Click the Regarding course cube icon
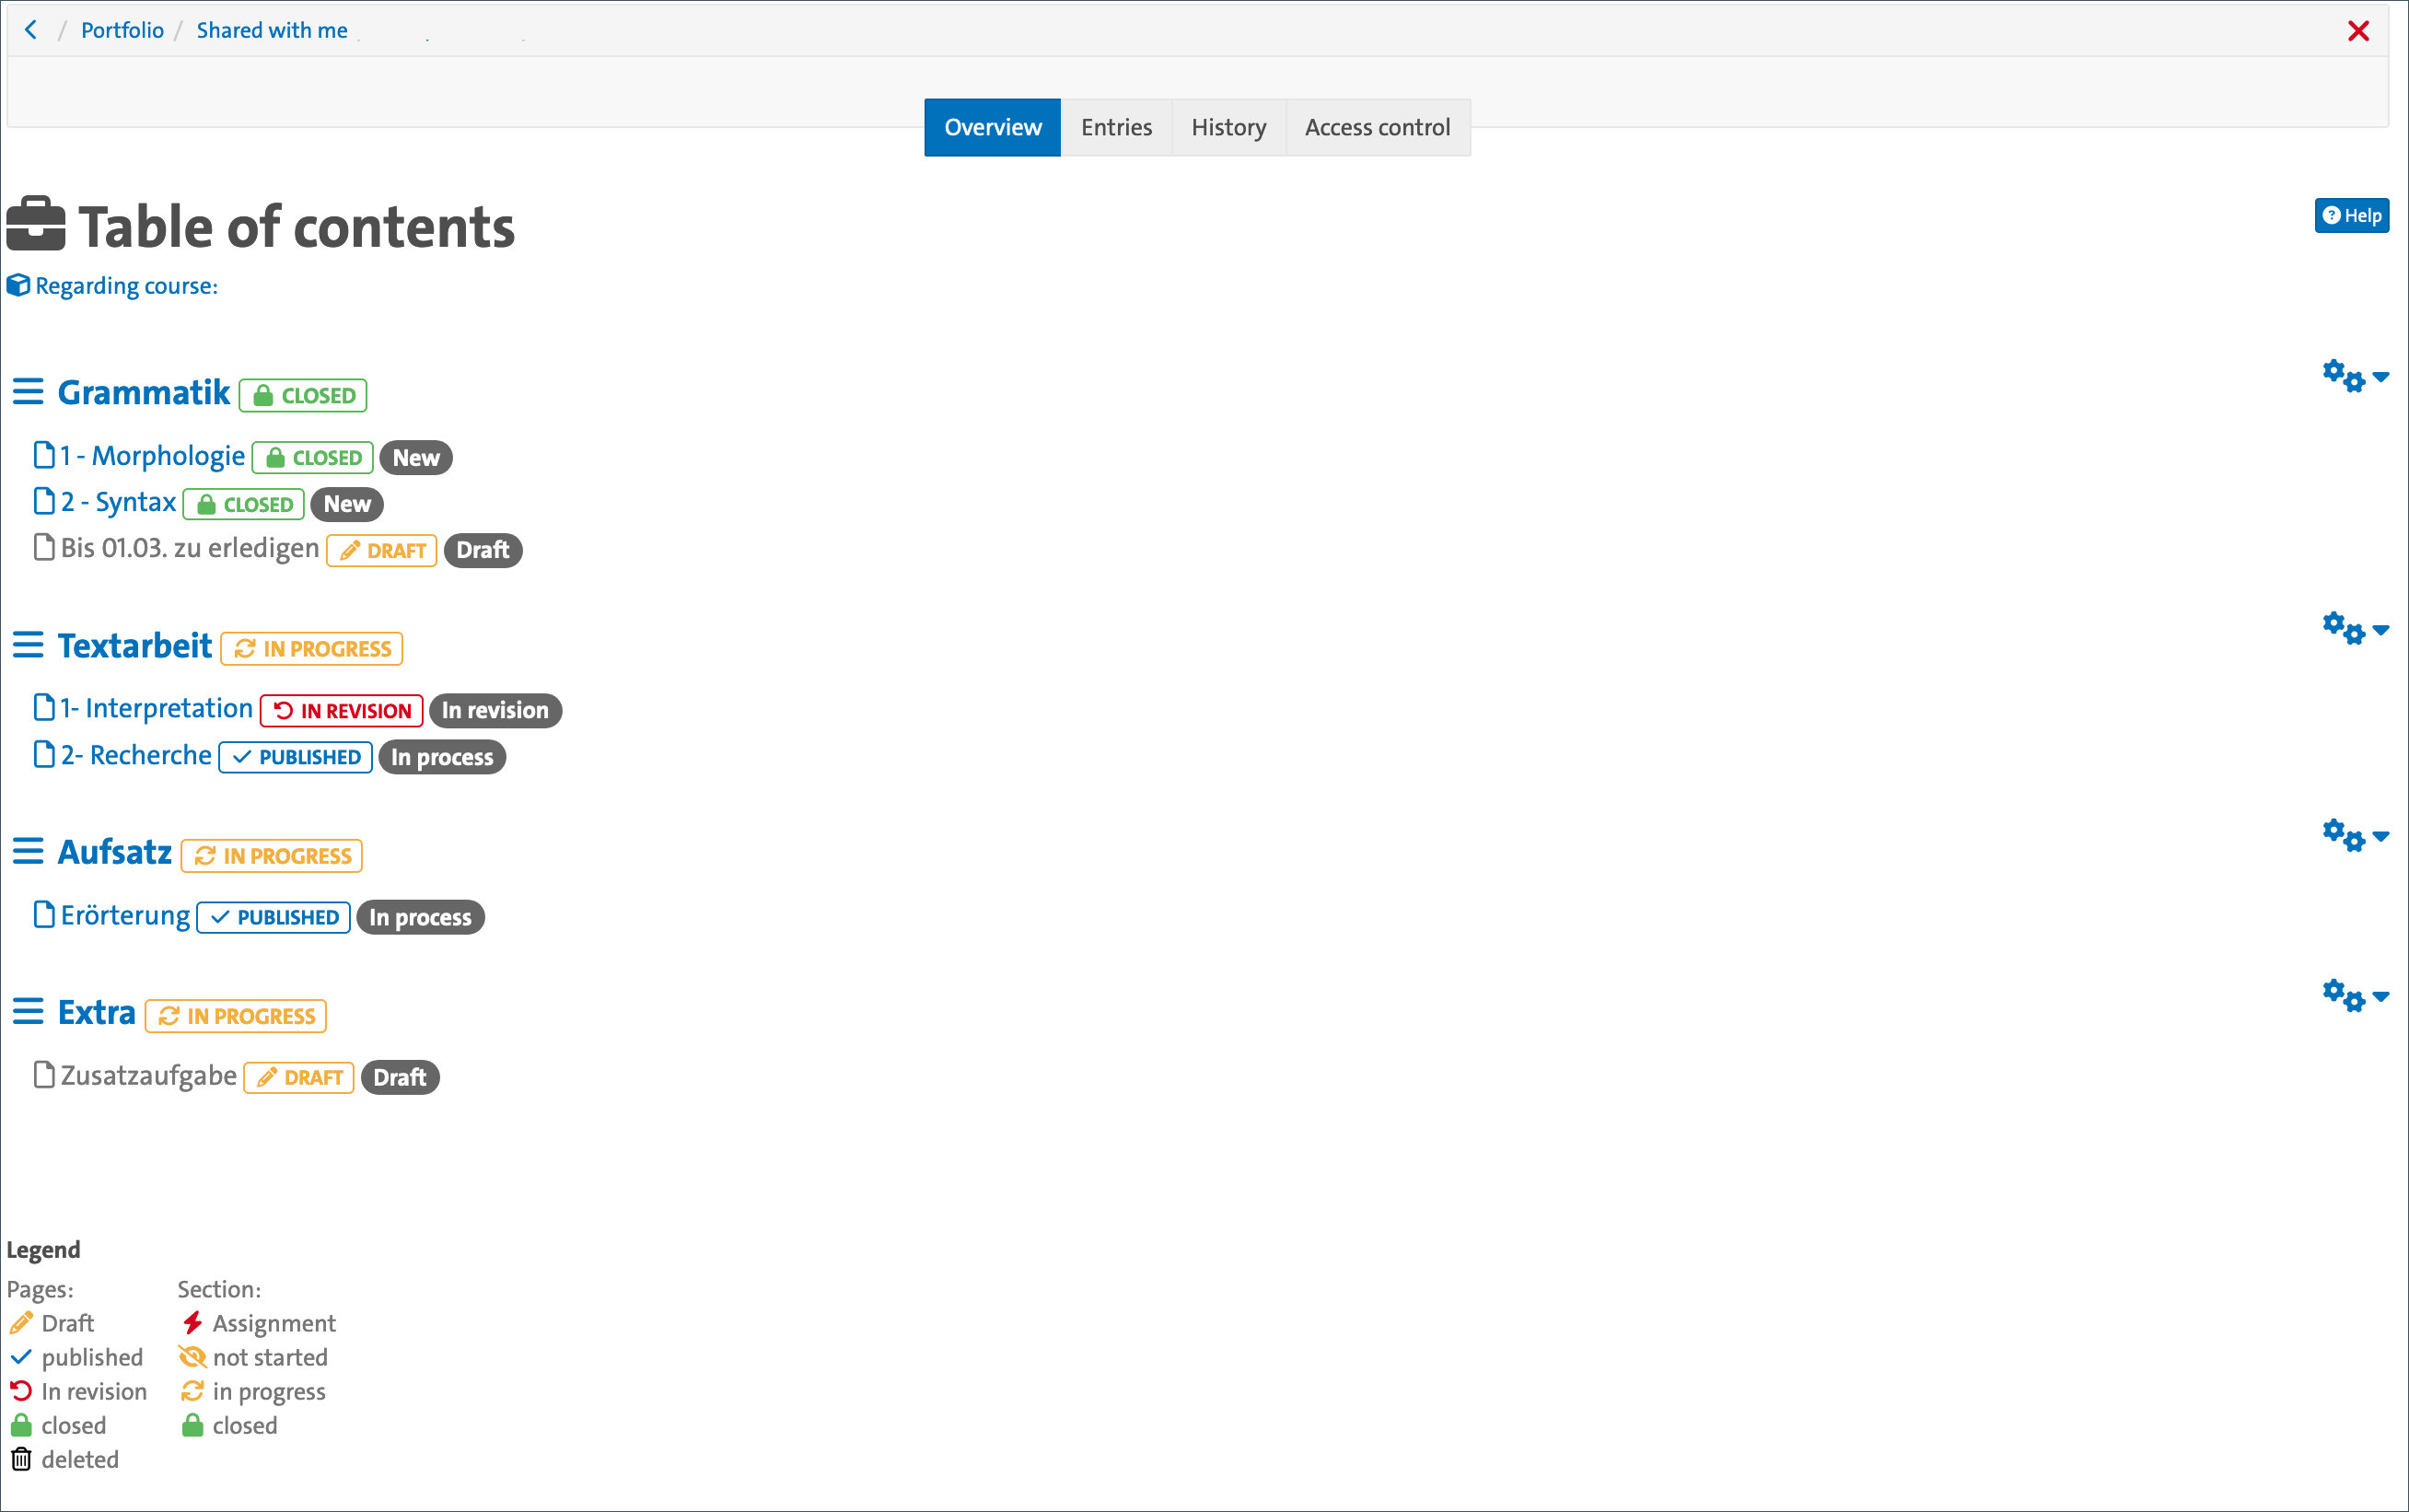 18,286
